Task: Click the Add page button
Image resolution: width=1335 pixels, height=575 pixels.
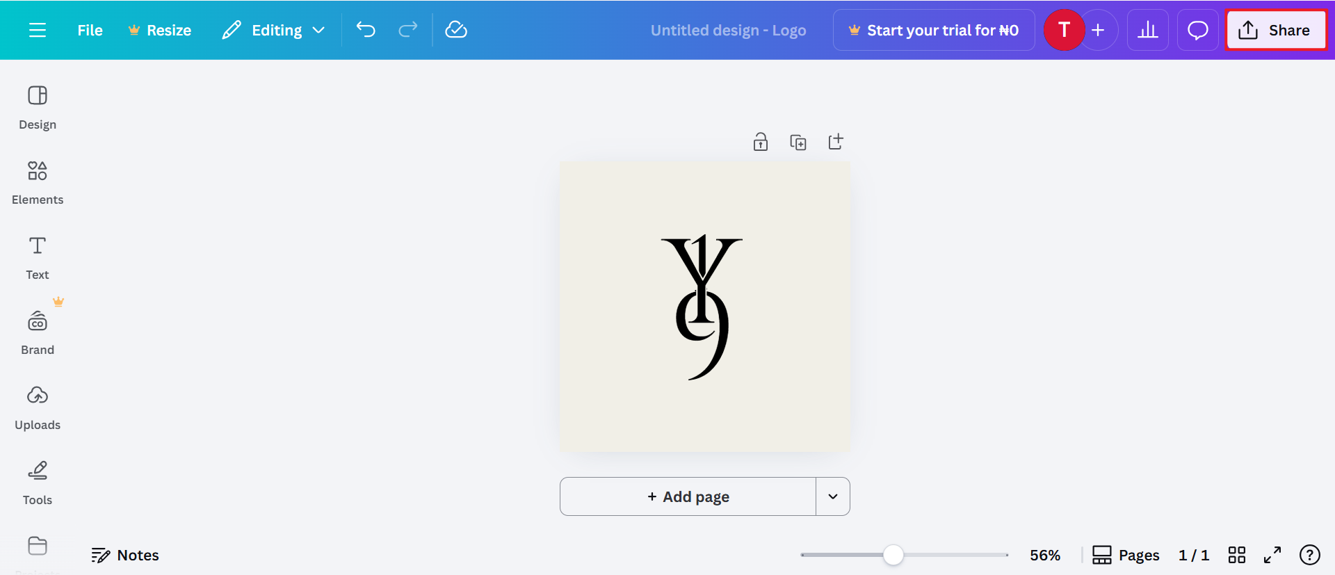Action: tap(688, 496)
